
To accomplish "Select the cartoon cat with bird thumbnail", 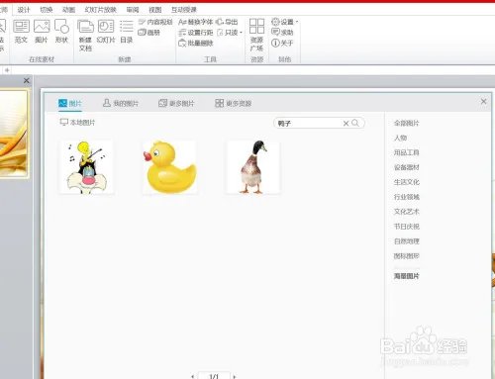I will (x=86, y=167).
